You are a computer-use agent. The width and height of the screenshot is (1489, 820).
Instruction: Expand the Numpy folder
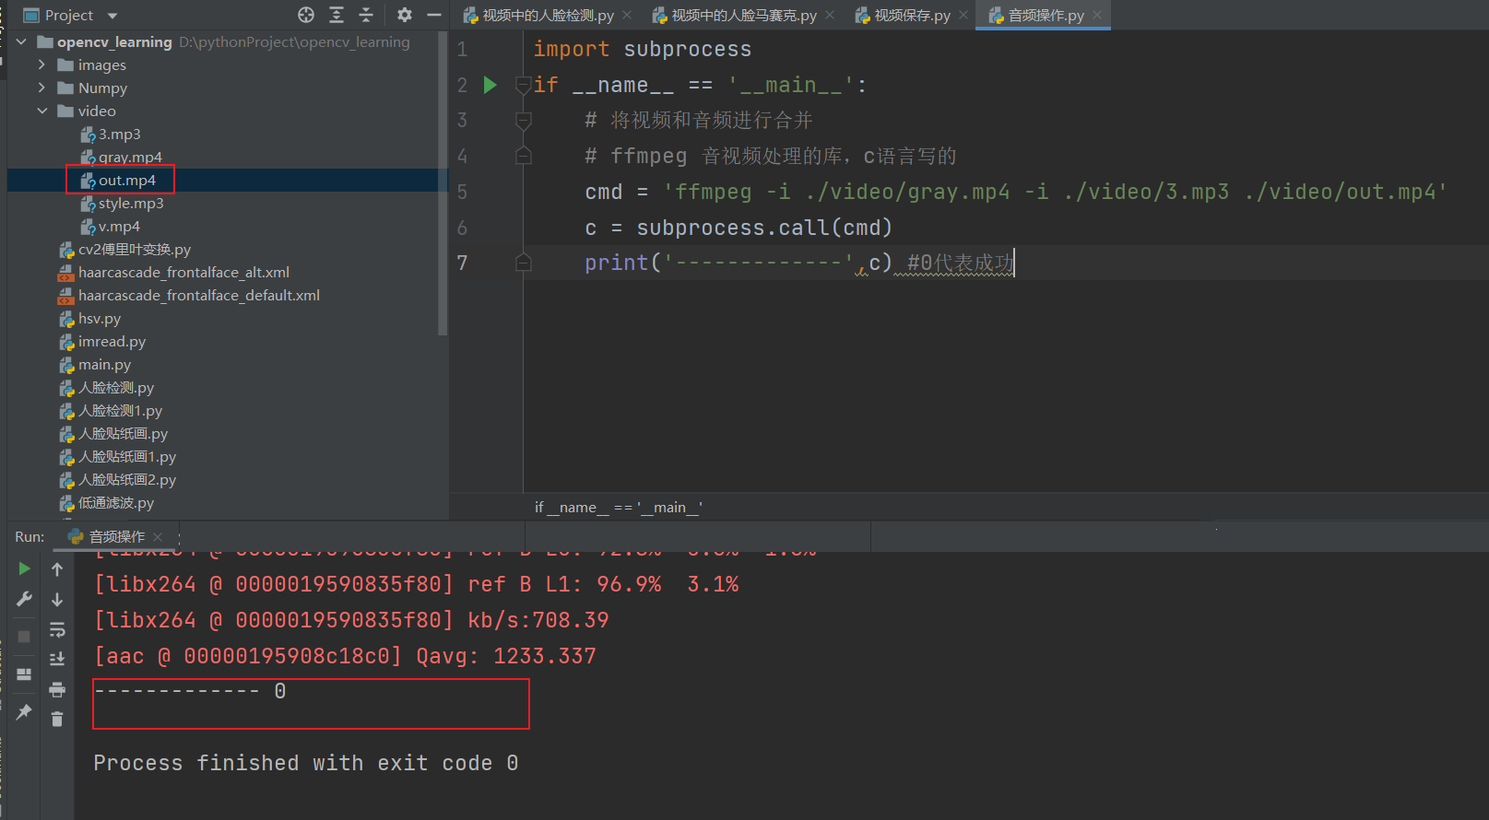[41, 88]
